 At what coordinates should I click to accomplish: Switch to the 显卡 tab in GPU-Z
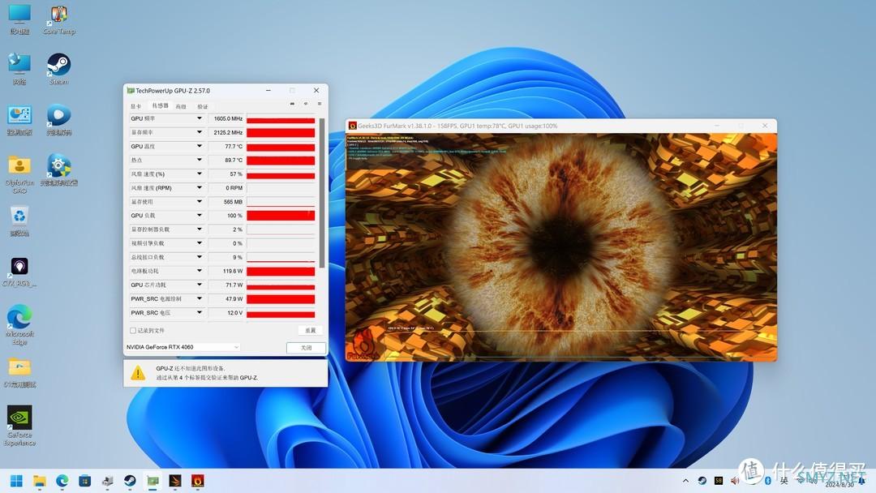click(135, 106)
